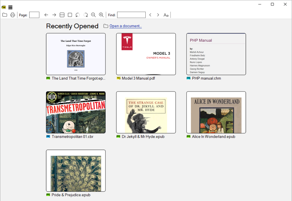Viewport: 292px width, 201px height.
Task: Click the Find text input field
Action: [131, 15]
